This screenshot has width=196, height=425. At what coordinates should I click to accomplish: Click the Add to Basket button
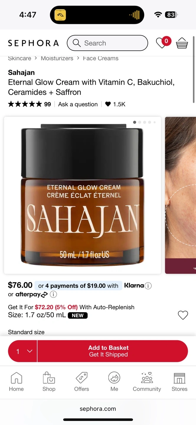(112, 351)
